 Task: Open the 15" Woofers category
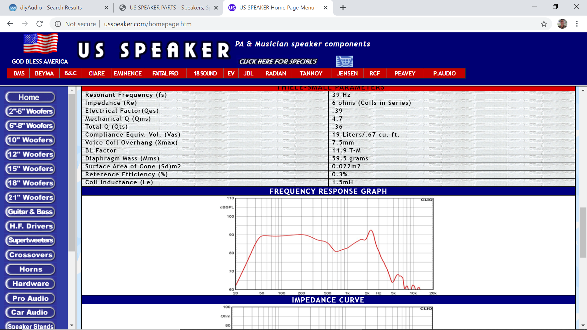[x=30, y=169]
